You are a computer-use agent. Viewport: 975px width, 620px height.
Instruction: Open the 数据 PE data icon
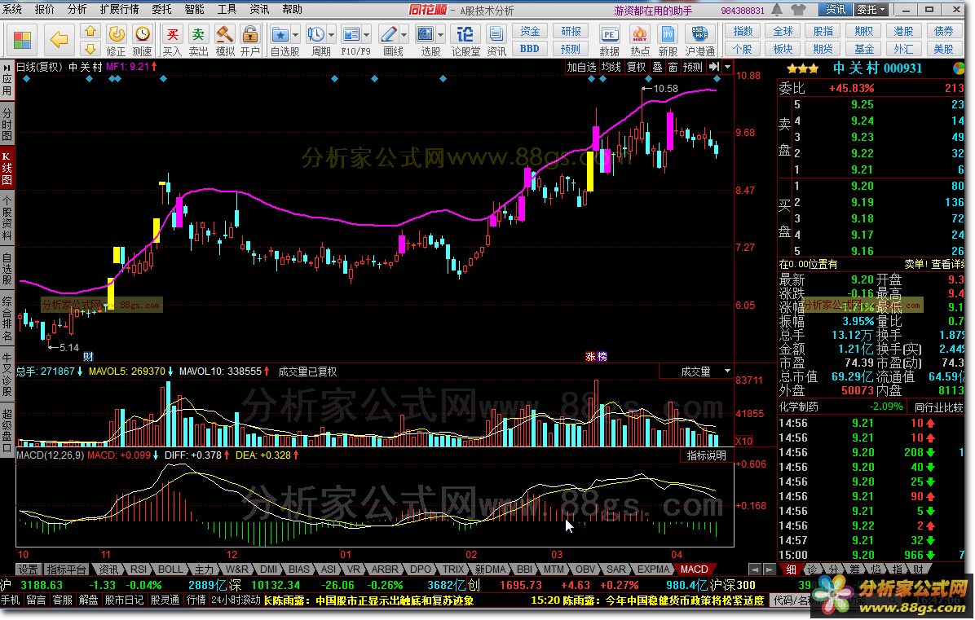click(x=610, y=34)
